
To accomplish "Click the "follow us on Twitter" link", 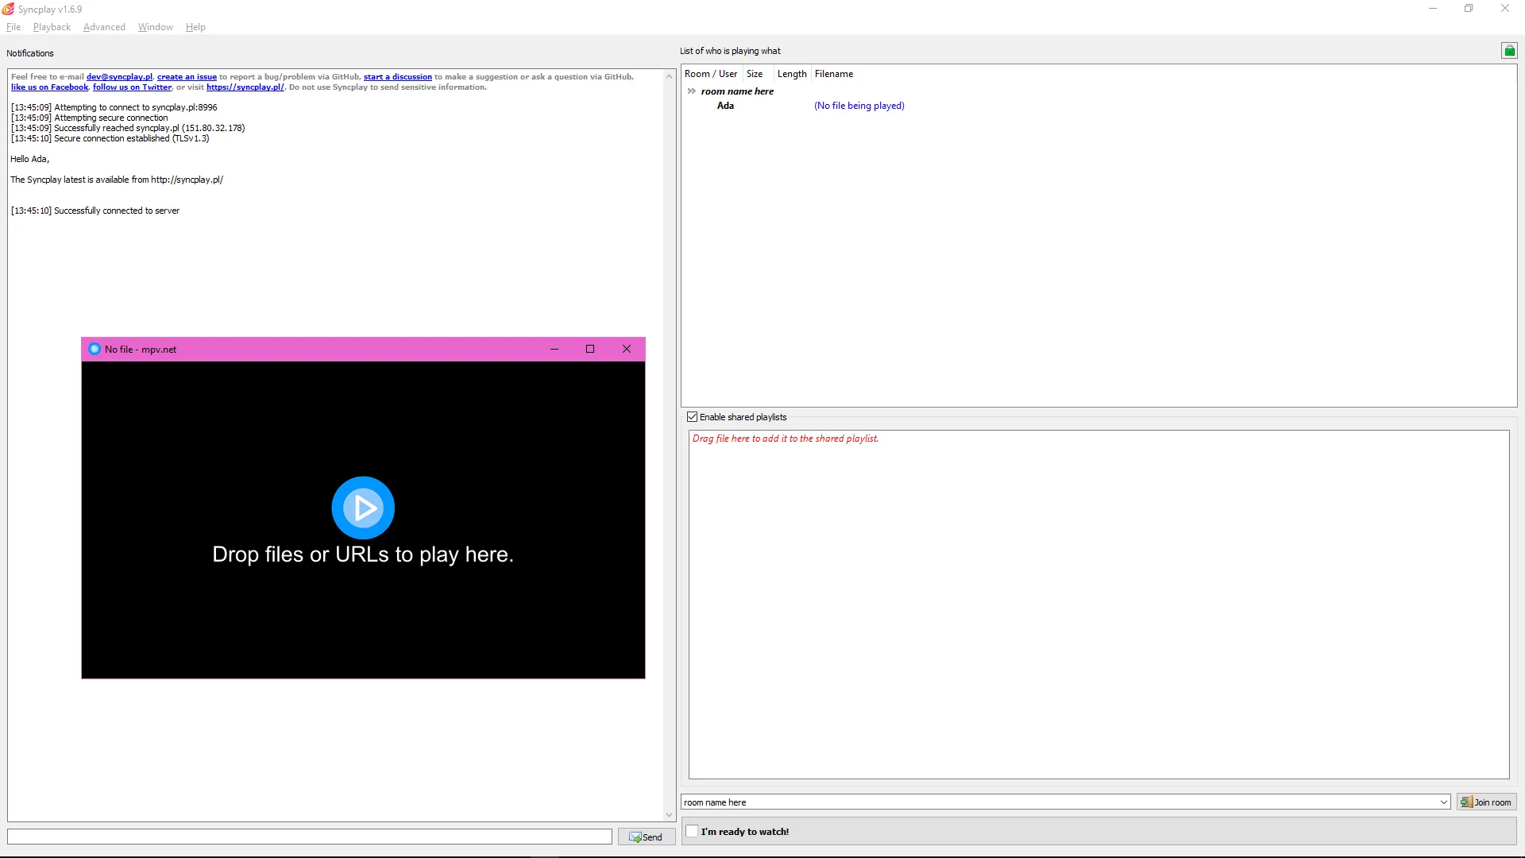I will tap(132, 87).
